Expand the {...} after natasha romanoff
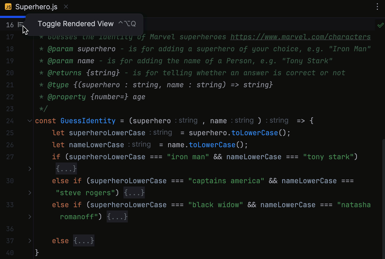Screen dimensions: 385x259 click(x=117, y=216)
